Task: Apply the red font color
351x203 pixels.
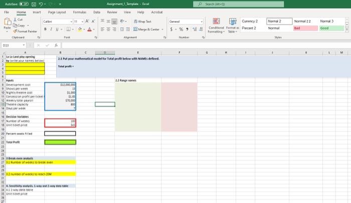Action: (x=90, y=29)
